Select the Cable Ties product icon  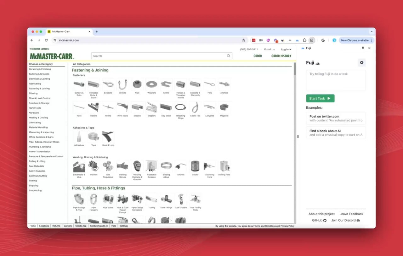(x=195, y=107)
